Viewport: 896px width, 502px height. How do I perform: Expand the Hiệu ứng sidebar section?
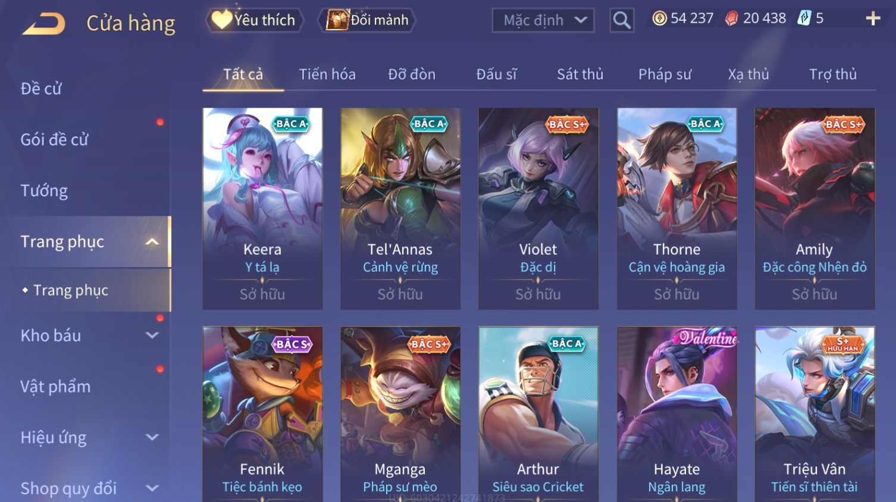pos(152,437)
